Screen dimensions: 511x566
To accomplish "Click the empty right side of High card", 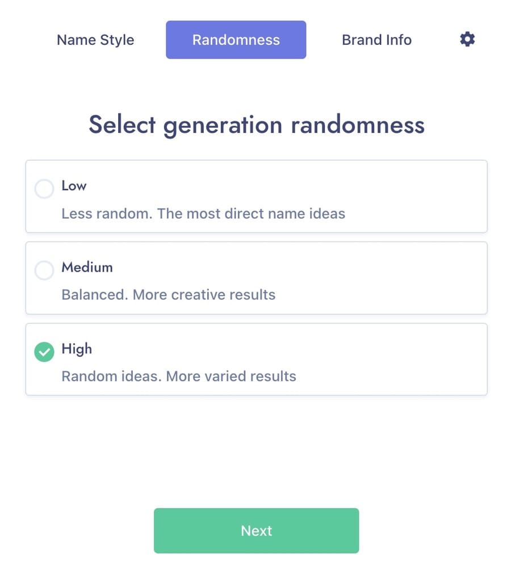I will coord(393,360).
